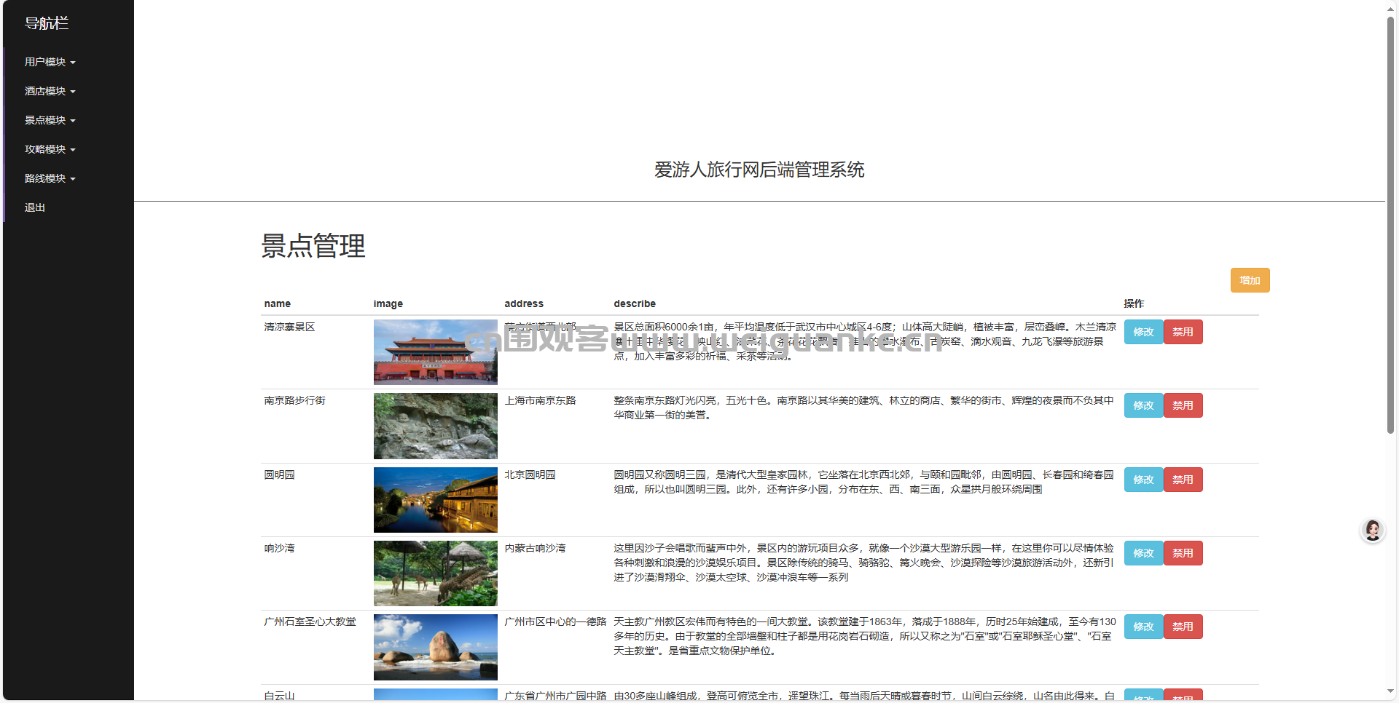Click the page vertical scrollbar thumb
Viewport: 1399px width, 703px height.
point(1390,226)
